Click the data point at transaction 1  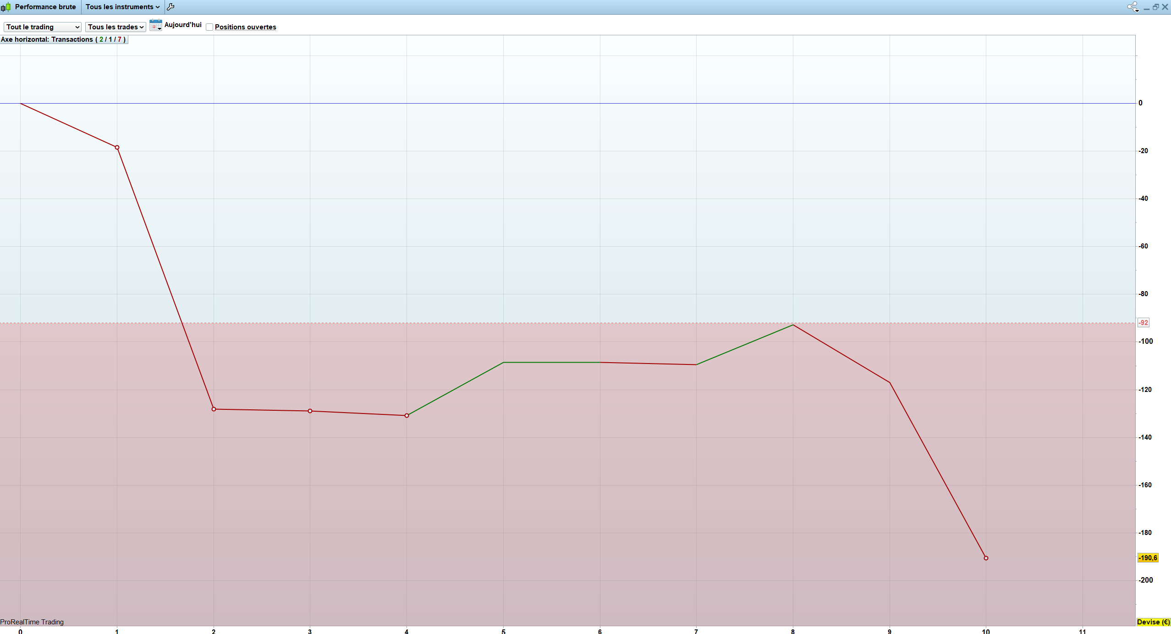(x=117, y=148)
